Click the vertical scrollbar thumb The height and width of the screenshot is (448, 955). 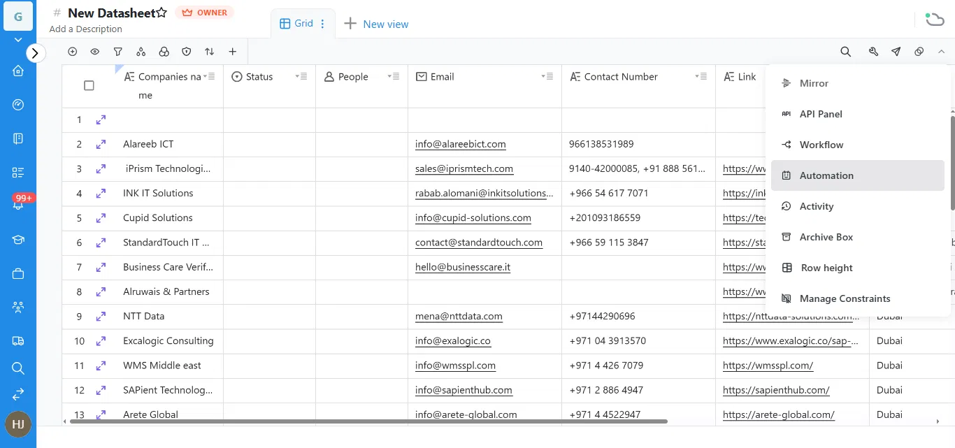952,163
